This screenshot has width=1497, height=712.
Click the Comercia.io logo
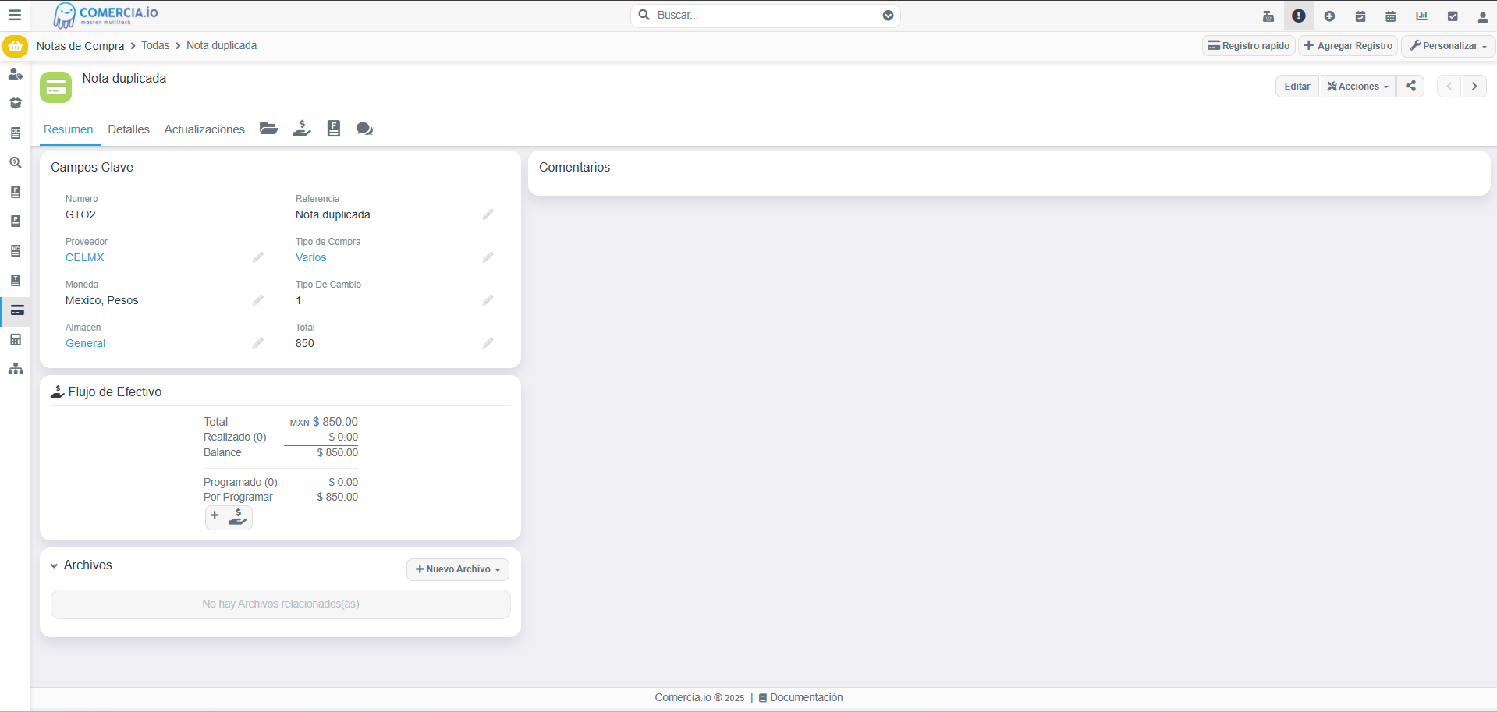point(106,16)
